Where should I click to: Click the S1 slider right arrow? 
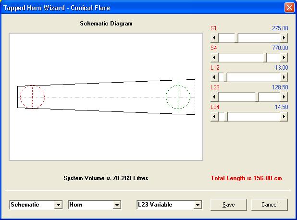284,37
